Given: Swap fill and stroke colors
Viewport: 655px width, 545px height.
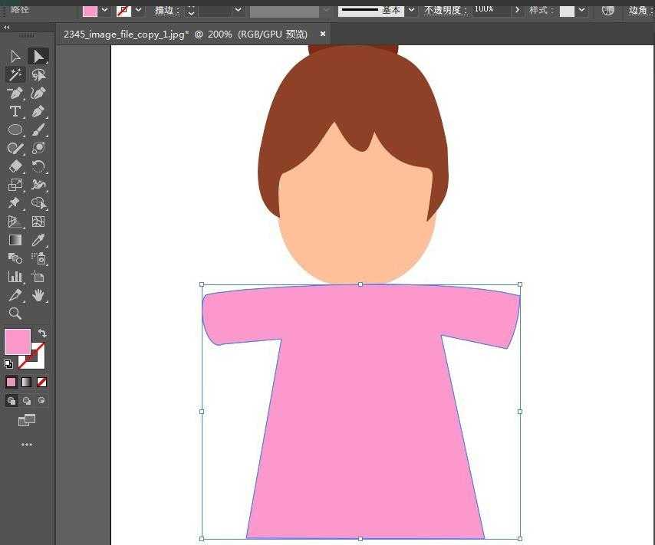Looking at the screenshot, I should [x=42, y=333].
